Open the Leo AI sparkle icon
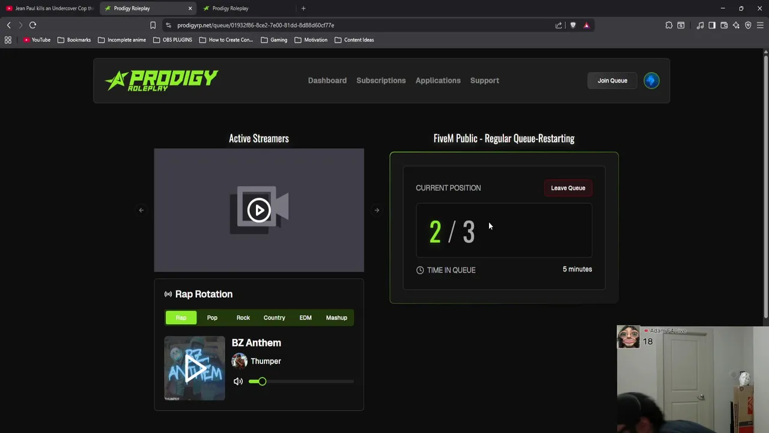 736,25
